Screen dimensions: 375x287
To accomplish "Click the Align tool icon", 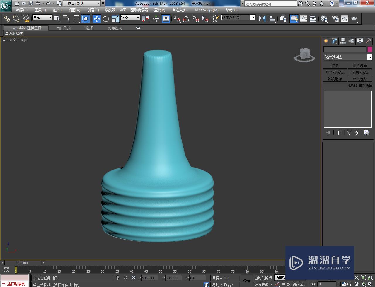I will (272, 19).
